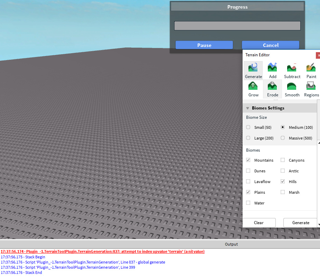
Task: Select the Erode terrain tool
Action: click(x=272, y=89)
